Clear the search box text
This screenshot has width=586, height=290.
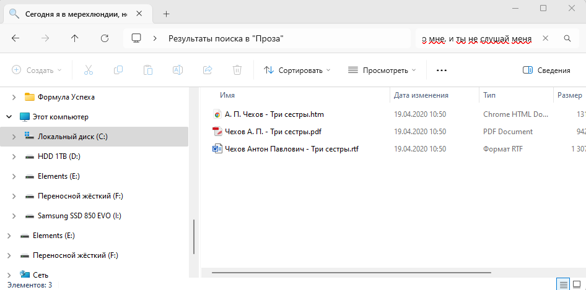(545, 38)
